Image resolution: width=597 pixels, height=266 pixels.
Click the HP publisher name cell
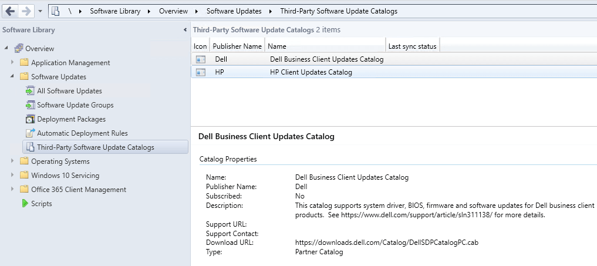click(220, 72)
